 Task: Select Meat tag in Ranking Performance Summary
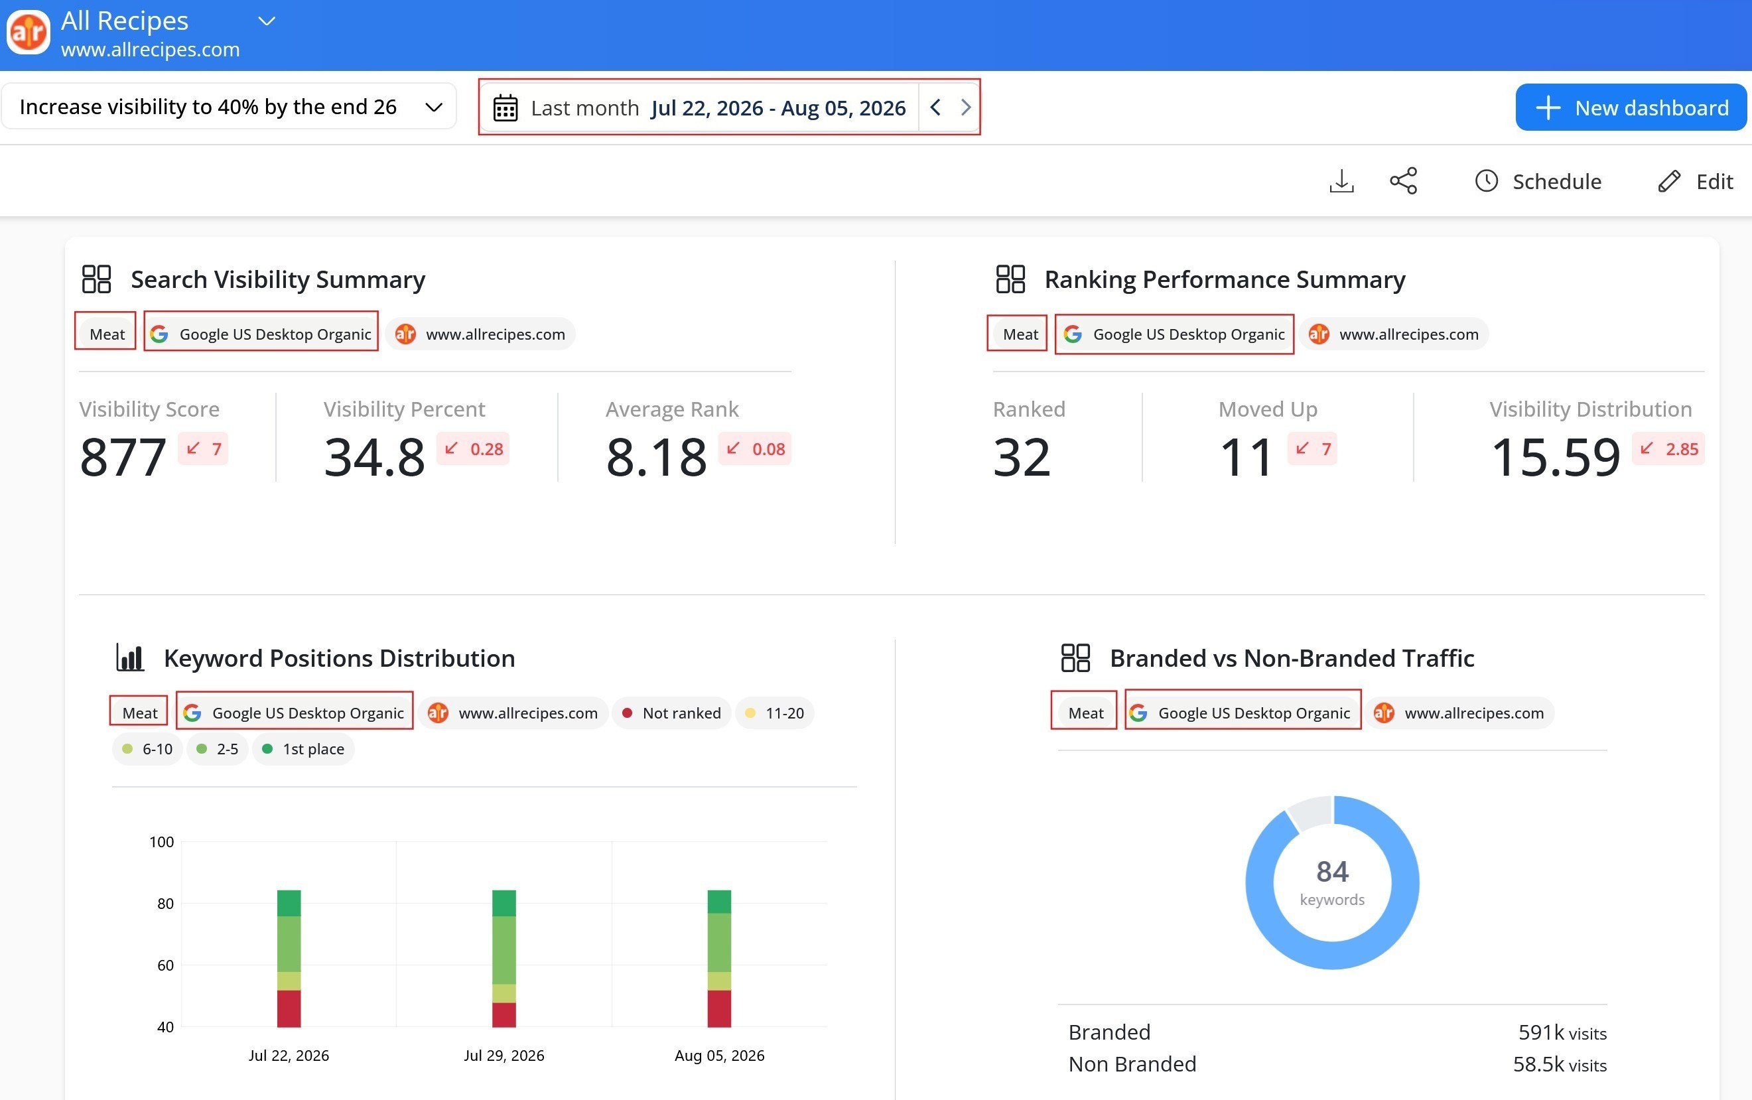point(1020,334)
